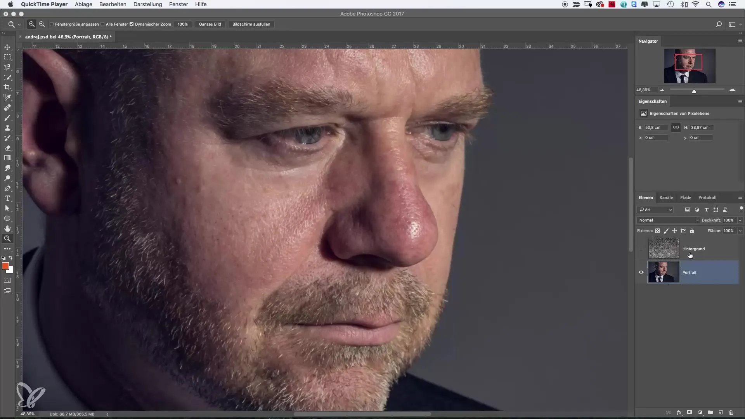Open the Navigator panel menu
The height and width of the screenshot is (419, 745).
pos(740,41)
